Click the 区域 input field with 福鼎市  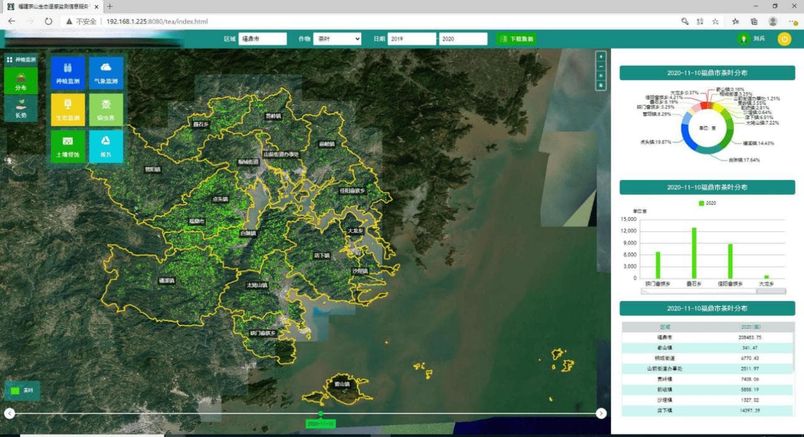tap(263, 39)
